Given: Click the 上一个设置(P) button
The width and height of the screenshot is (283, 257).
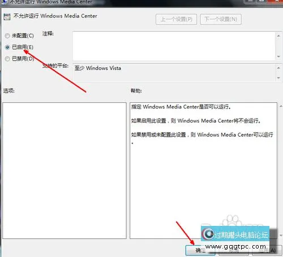Looking at the screenshot, I should click(176, 19).
